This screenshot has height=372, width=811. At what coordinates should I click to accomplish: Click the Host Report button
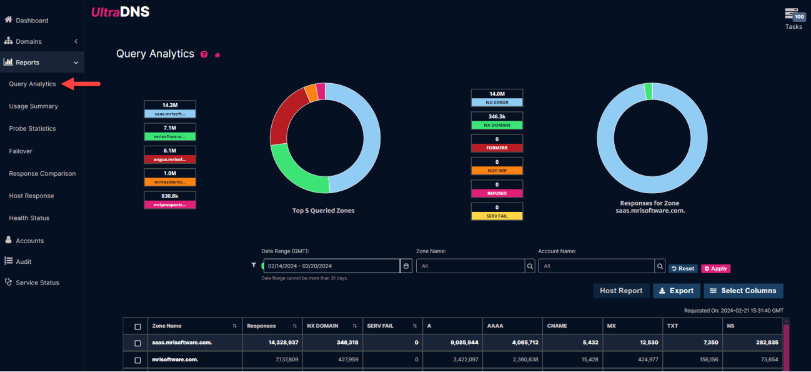click(621, 291)
